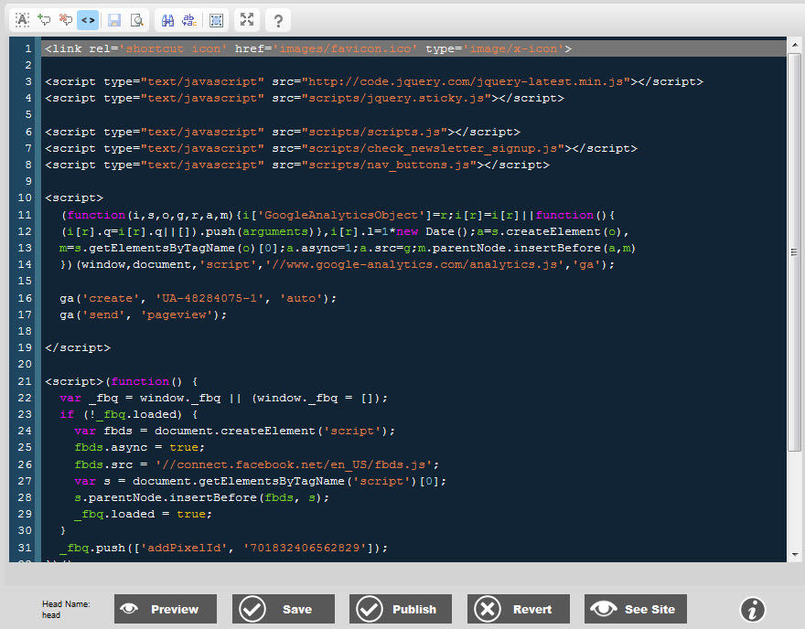Open the site with See Site
This screenshot has height=629, width=805.
636,609
